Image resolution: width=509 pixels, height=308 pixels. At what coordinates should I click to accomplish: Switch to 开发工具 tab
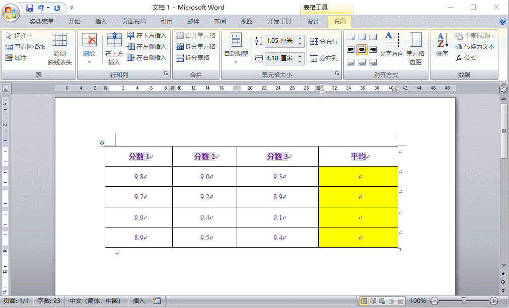click(x=279, y=22)
